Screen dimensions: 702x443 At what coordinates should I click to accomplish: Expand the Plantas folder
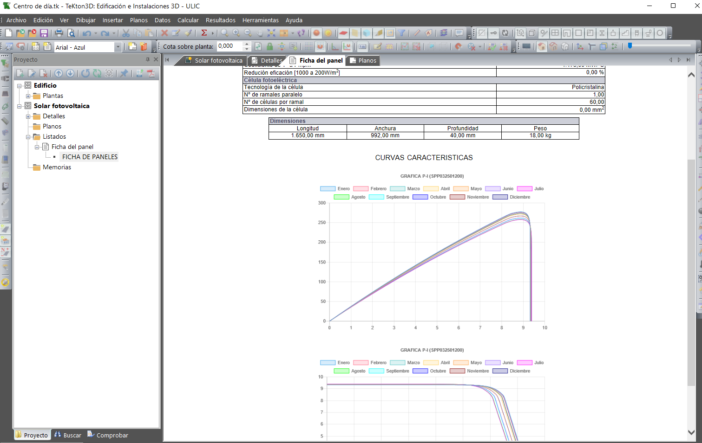click(x=28, y=96)
